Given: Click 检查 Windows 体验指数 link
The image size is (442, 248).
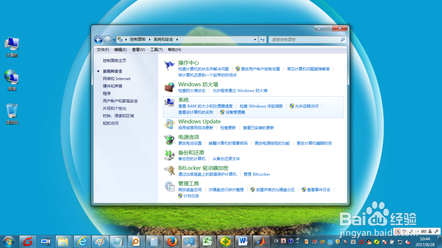Looking at the screenshot, I should point(261,106).
